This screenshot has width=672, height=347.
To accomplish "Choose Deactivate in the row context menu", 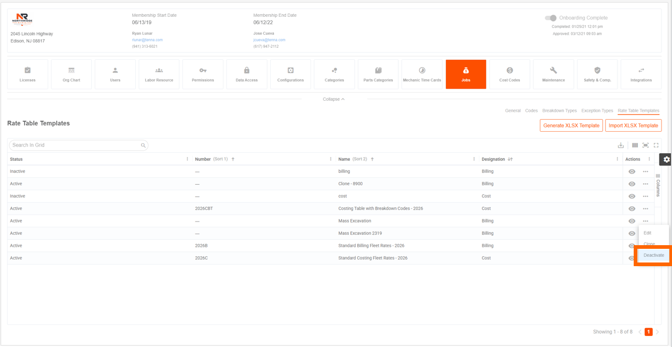I will 654,255.
